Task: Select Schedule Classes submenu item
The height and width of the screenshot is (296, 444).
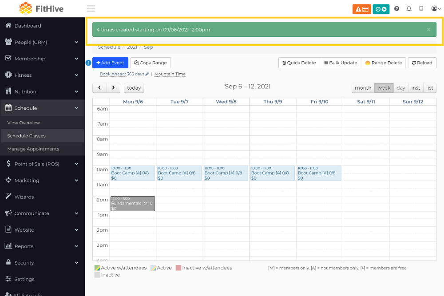Action: pyautogui.click(x=43, y=136)
